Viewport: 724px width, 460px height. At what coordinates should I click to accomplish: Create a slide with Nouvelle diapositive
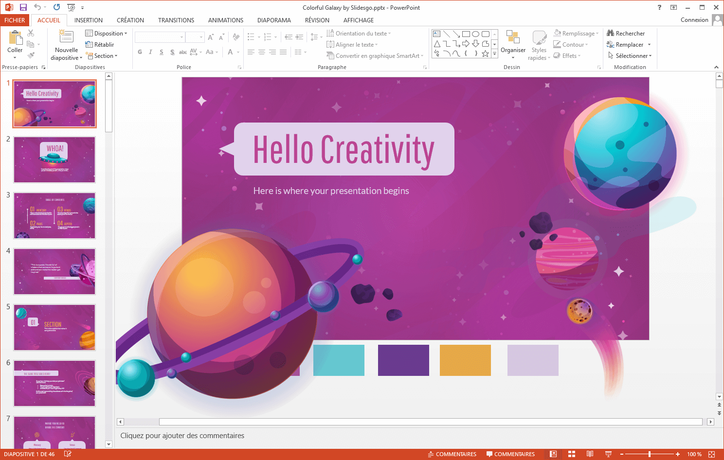point(66,44)
